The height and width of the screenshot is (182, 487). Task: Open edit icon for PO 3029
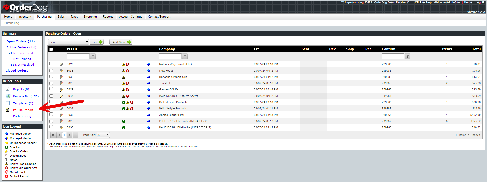(x=61, y=89)
